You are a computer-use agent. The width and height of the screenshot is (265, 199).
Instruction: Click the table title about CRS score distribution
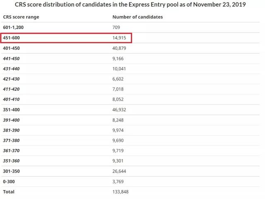click(130, 5)
